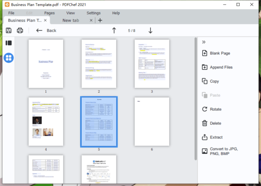261x186 pixels.
Task: Click the PDFChef app logo icon
Action: coord(7,4)
